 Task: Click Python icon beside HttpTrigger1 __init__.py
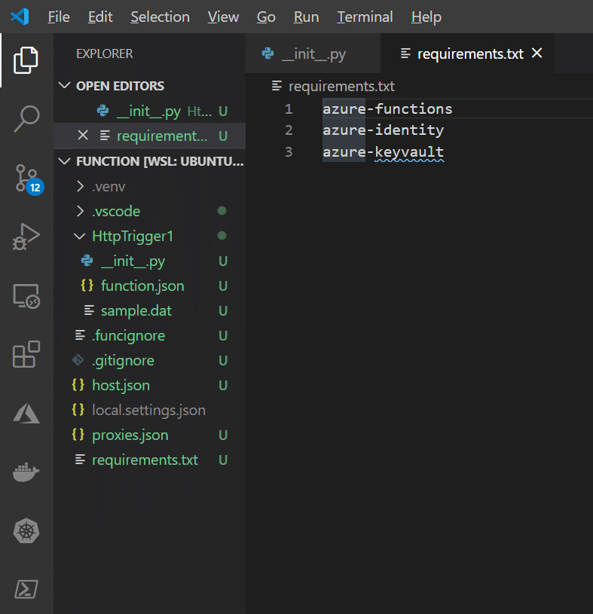[87, 261]
